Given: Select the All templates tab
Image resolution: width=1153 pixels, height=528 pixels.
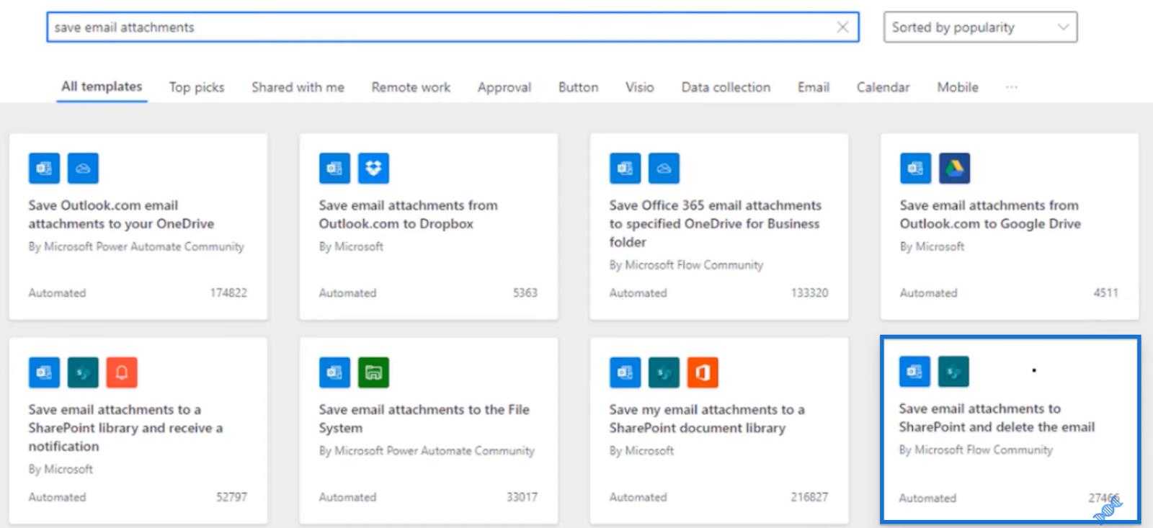Looking at the screenshot, I should pos(102,86).
